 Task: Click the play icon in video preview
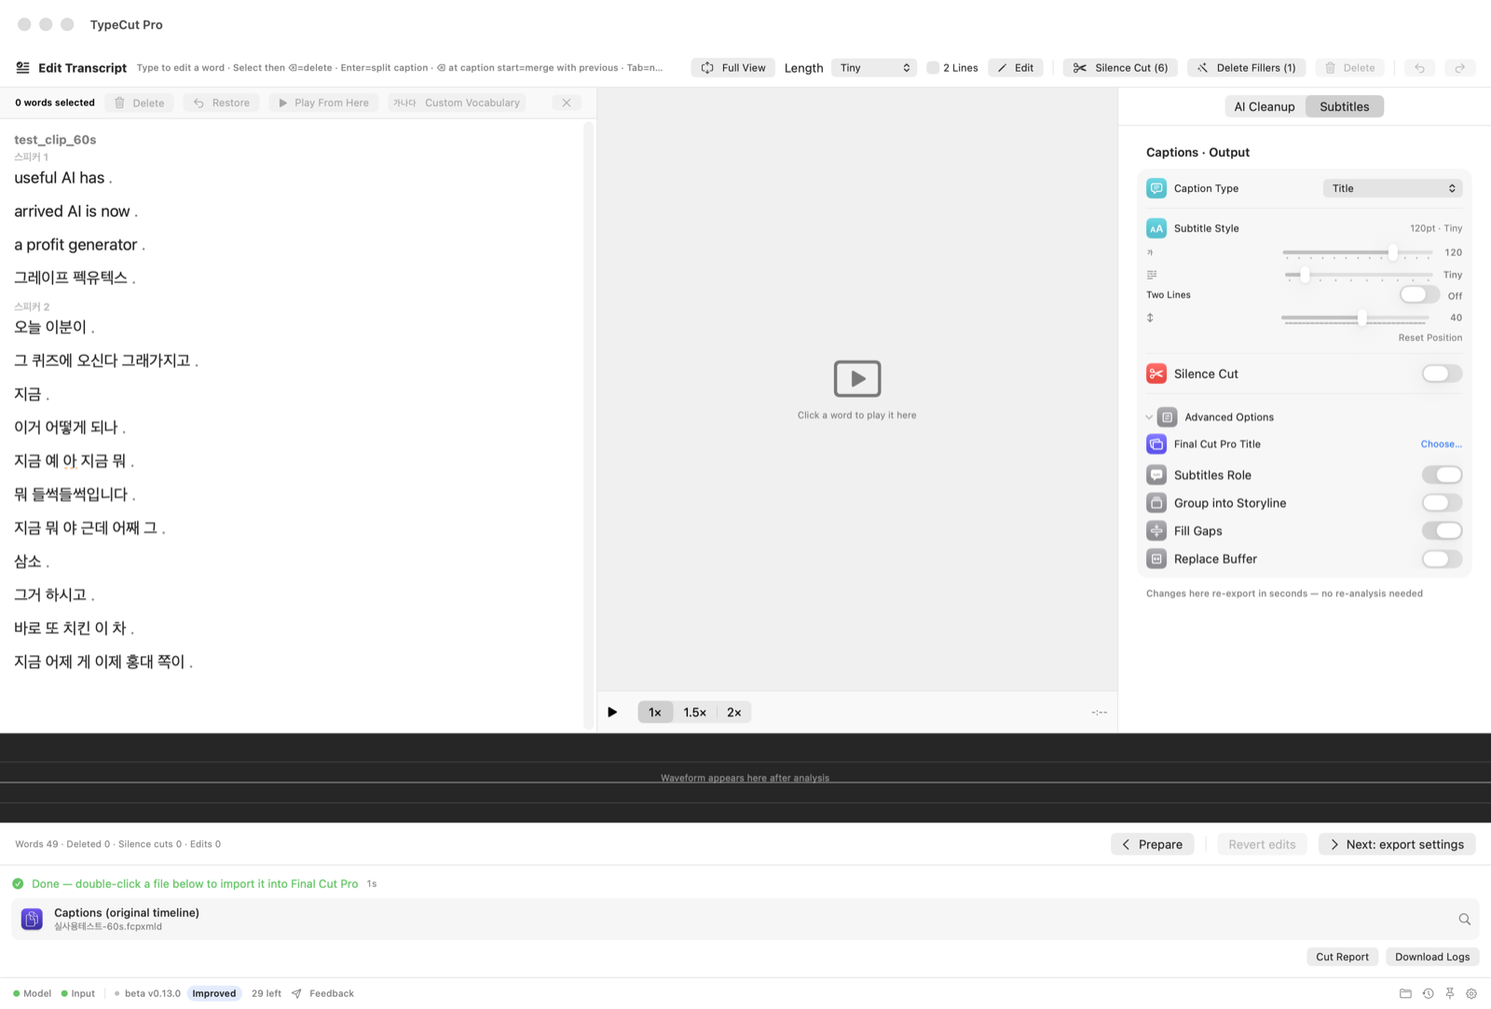[x=857, y=378]
